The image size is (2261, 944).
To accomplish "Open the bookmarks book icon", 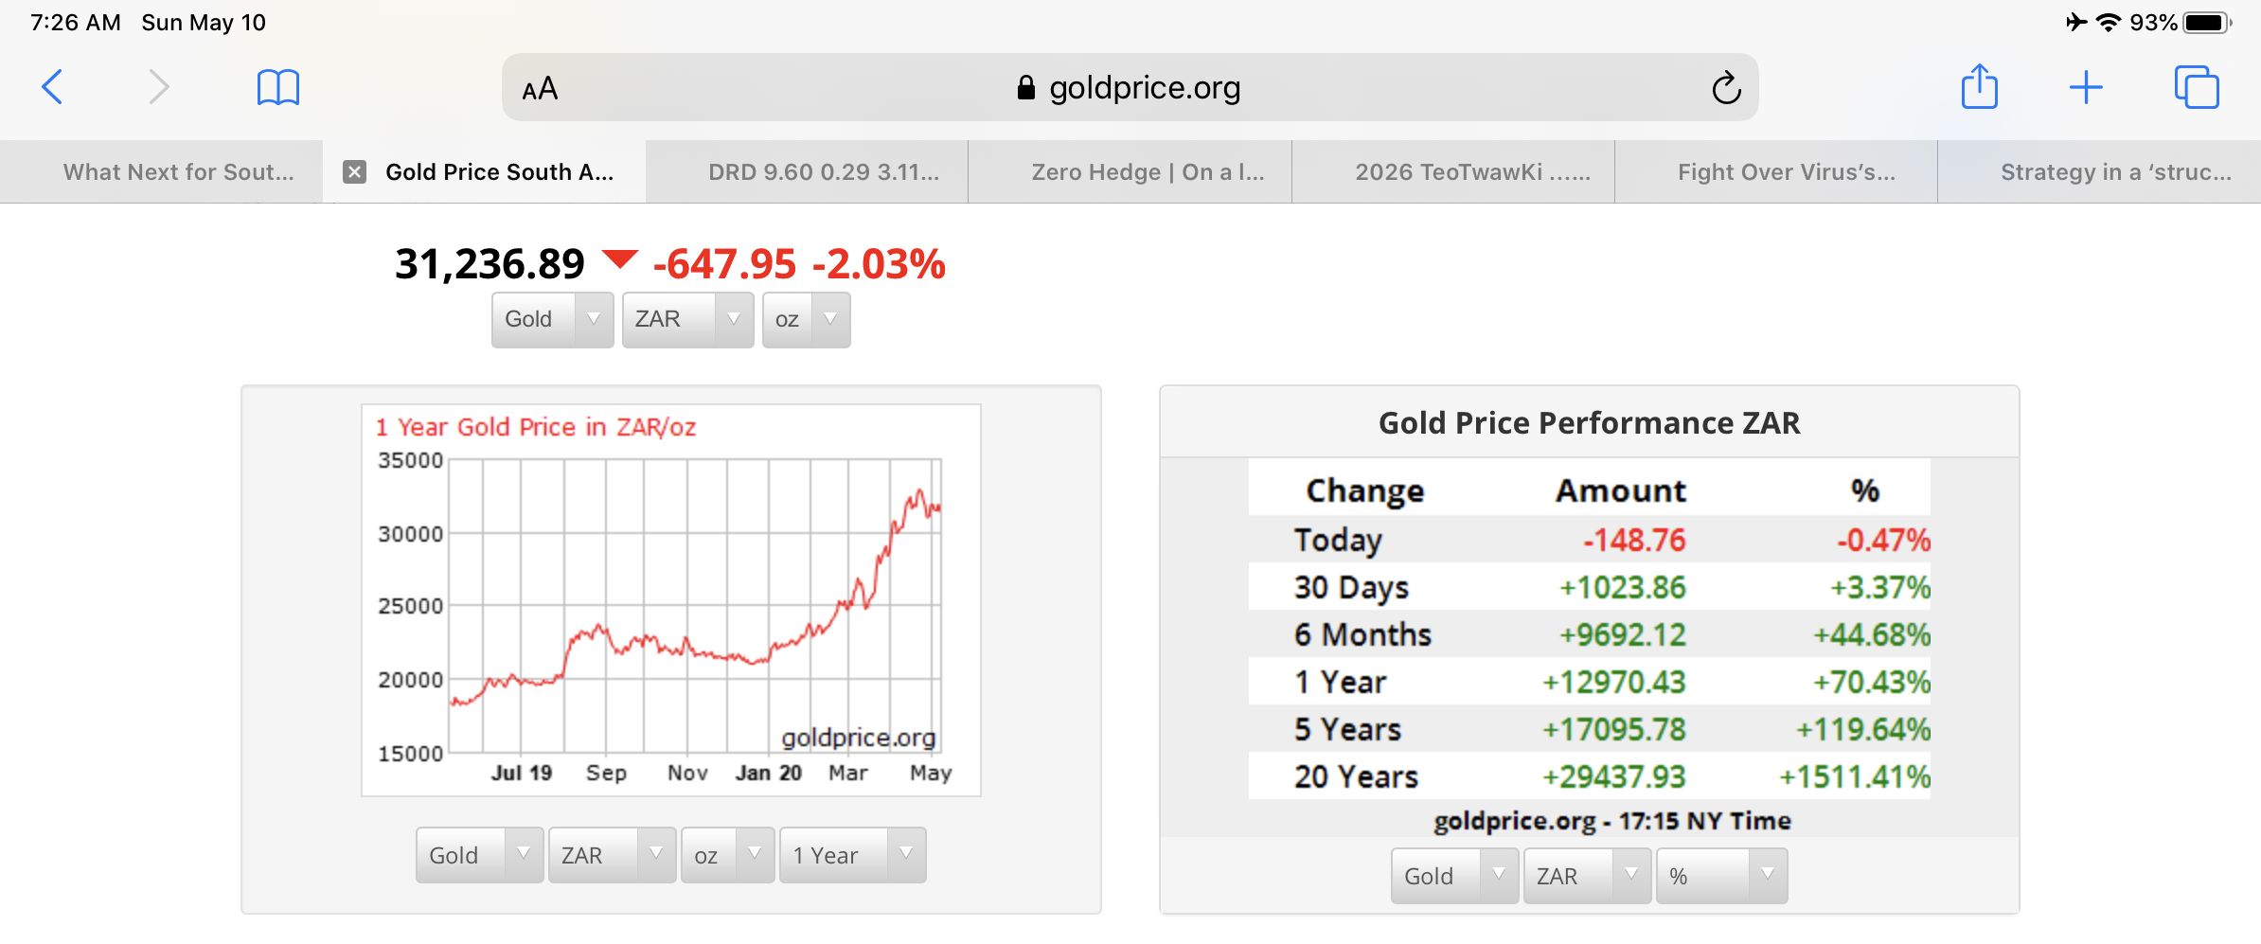I will click(x=277, y=87).
